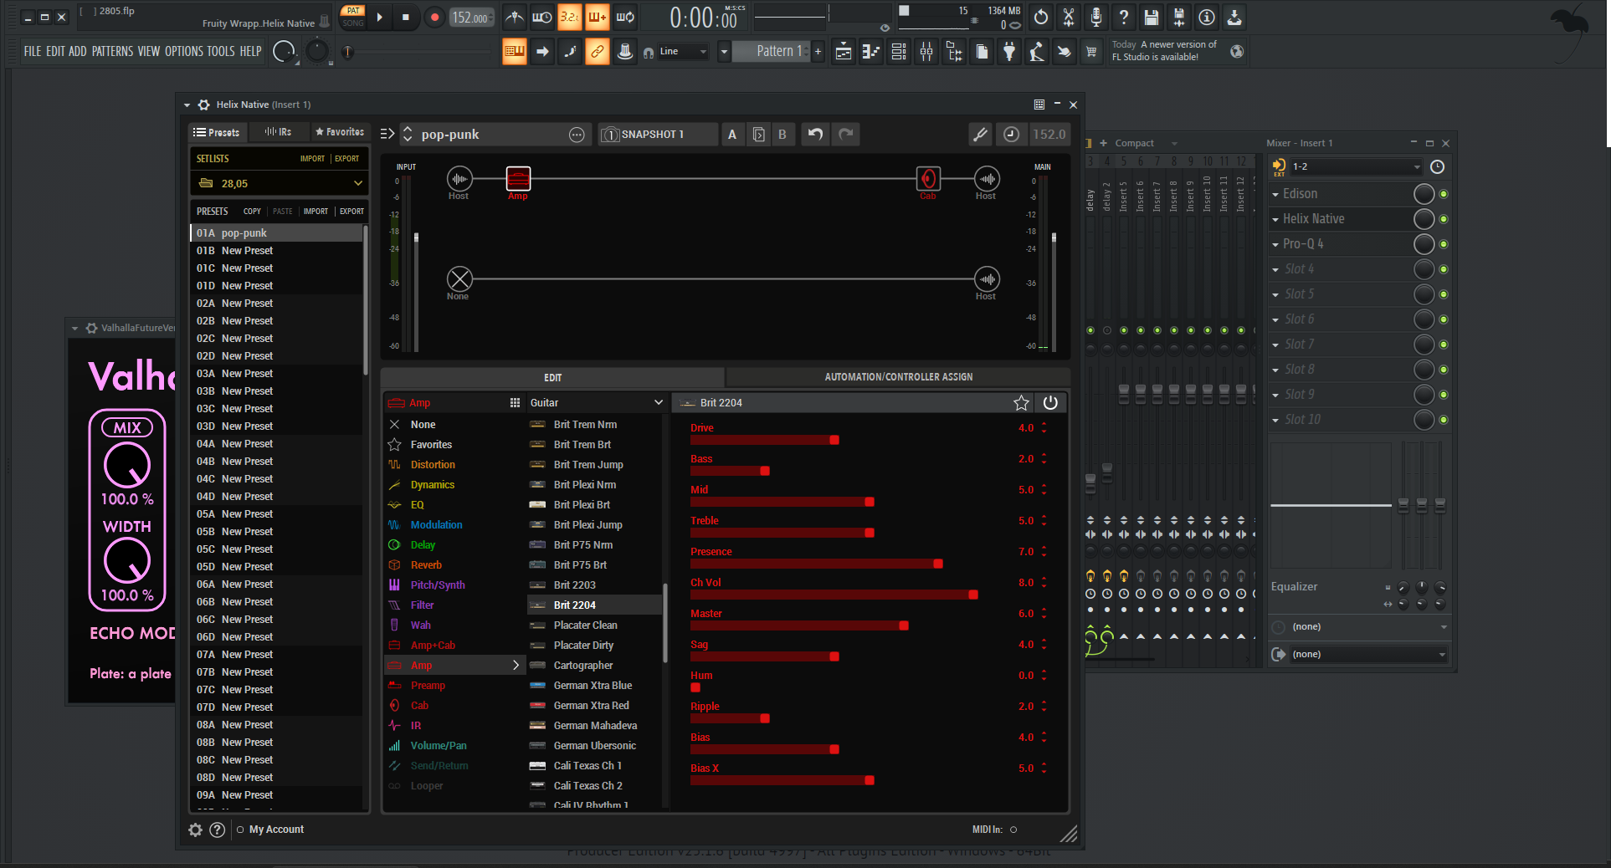Open My Account in Helix Native
This screenshot has height=868, width=1611.
pos(276,830)
